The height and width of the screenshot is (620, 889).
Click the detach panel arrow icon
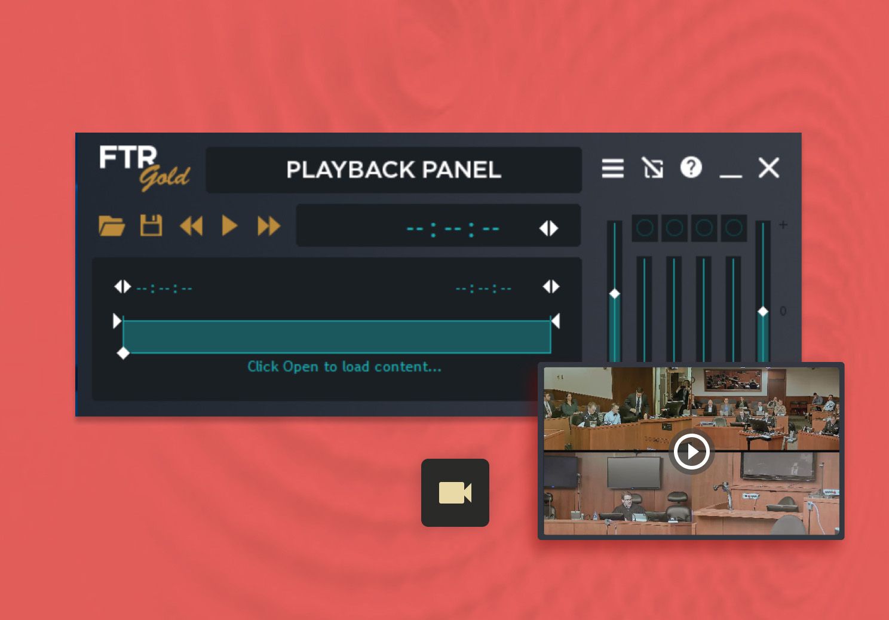[652, 168]
